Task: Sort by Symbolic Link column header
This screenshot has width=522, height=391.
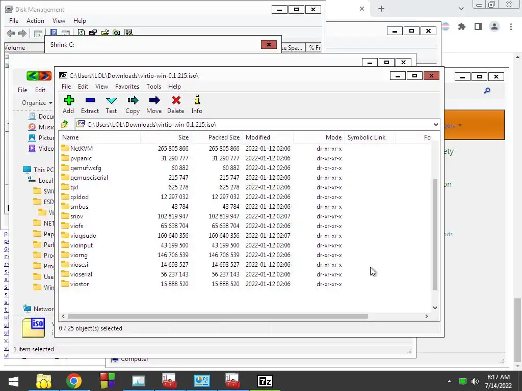Action: tap(370, 137)
